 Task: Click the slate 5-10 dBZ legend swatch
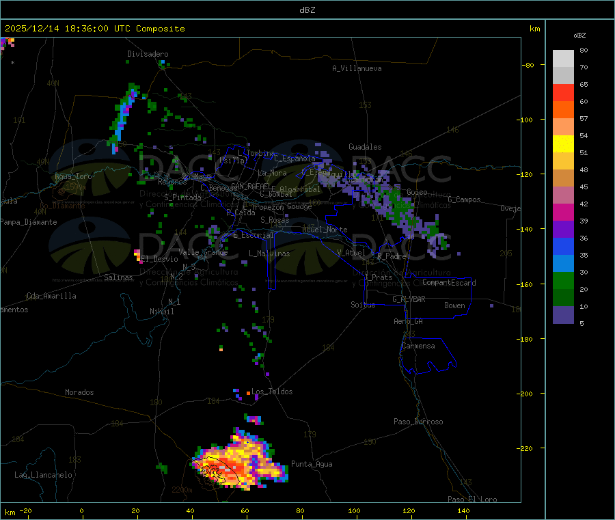click(563, 315)
